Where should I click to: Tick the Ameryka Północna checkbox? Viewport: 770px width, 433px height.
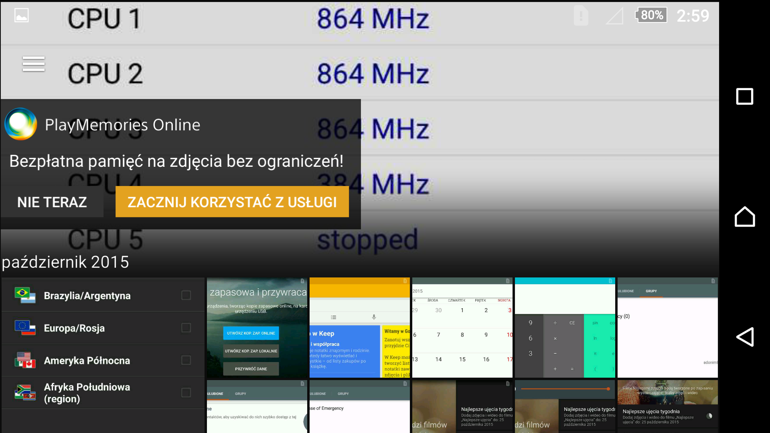point(186,360)
